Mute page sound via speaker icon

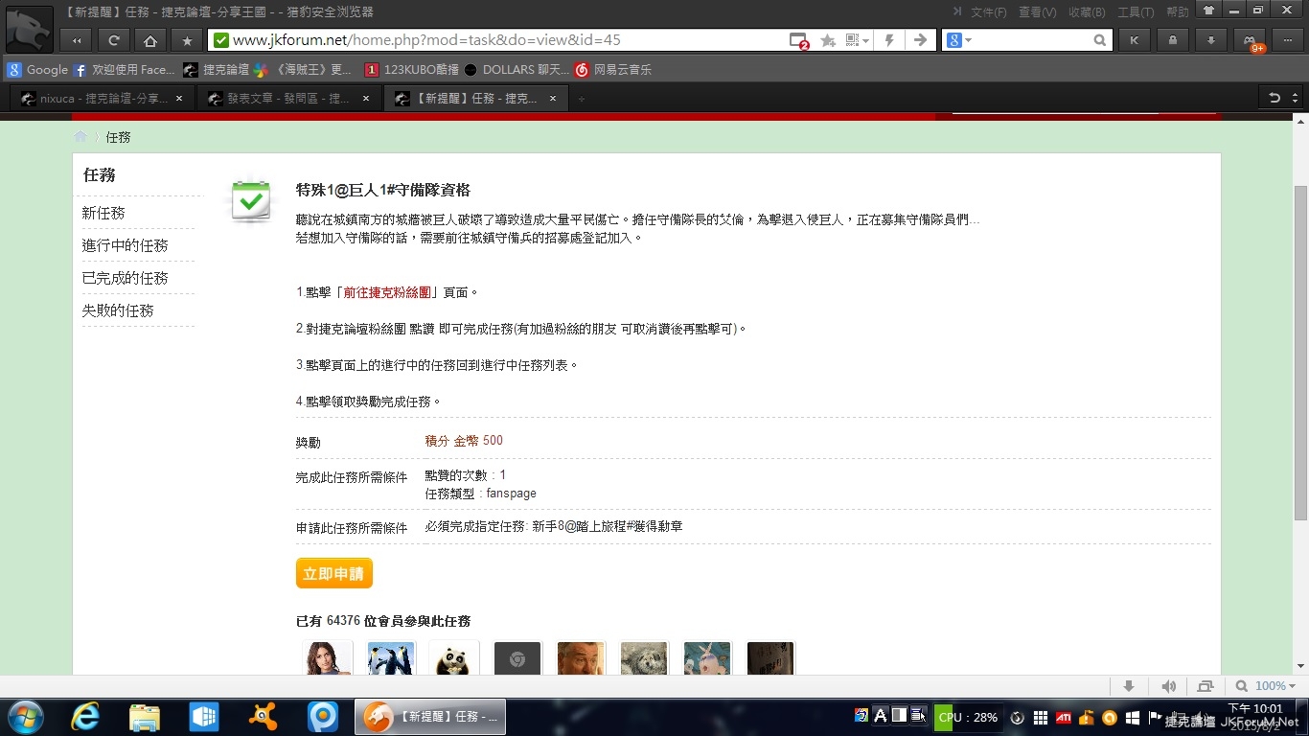tap(1168, 686)
